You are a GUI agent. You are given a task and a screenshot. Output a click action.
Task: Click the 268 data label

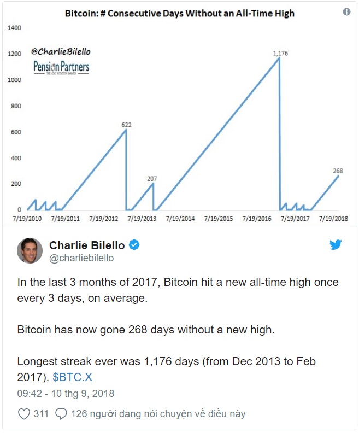click(338, 171)
